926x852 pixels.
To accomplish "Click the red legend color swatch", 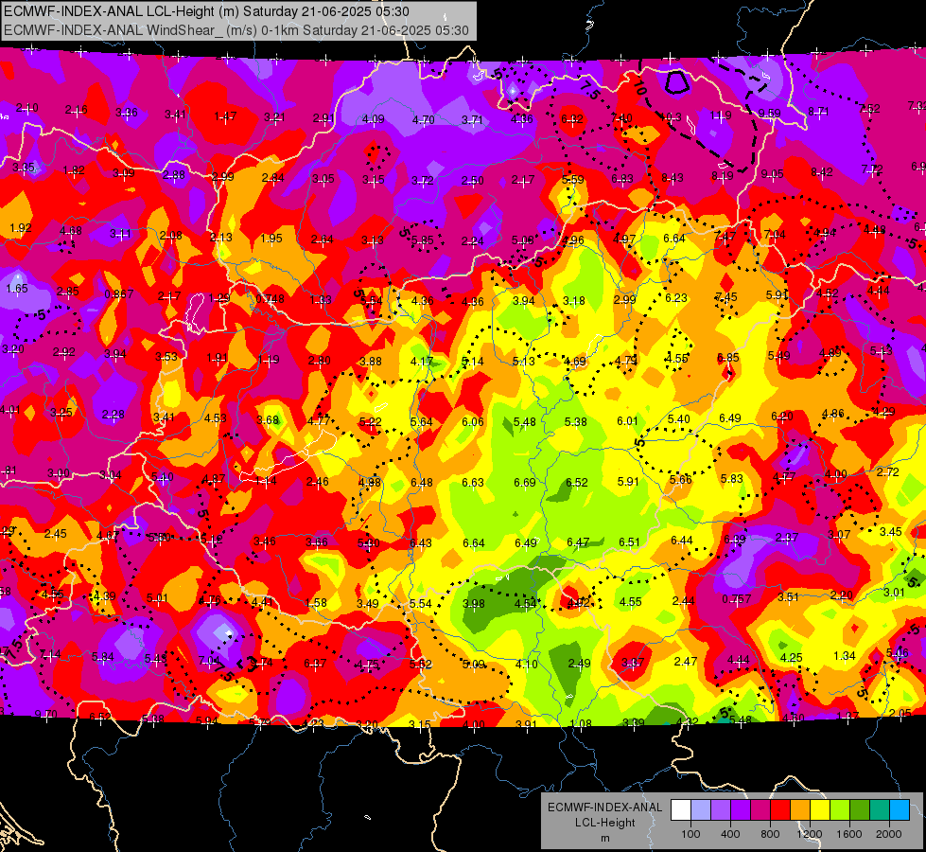I will pos(780,810).
